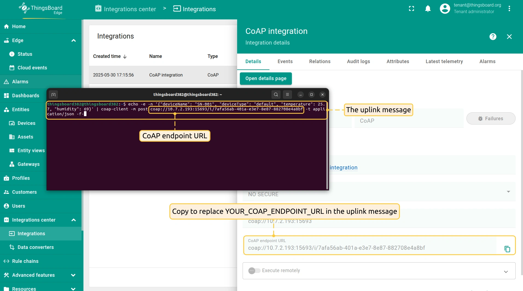Open the terminal search icon

pos(276,95)
